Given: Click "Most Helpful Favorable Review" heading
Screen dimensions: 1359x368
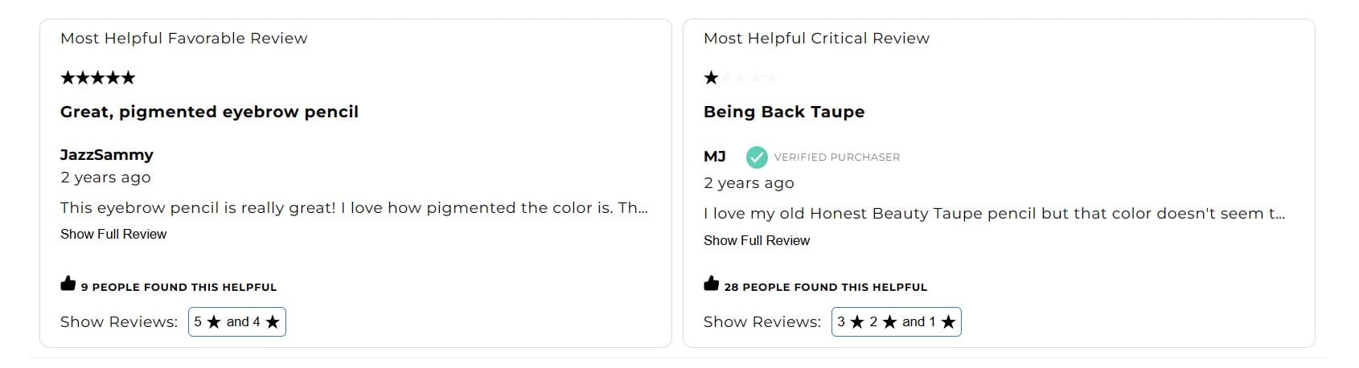Looking at the screenshot, I should point(184,39).
